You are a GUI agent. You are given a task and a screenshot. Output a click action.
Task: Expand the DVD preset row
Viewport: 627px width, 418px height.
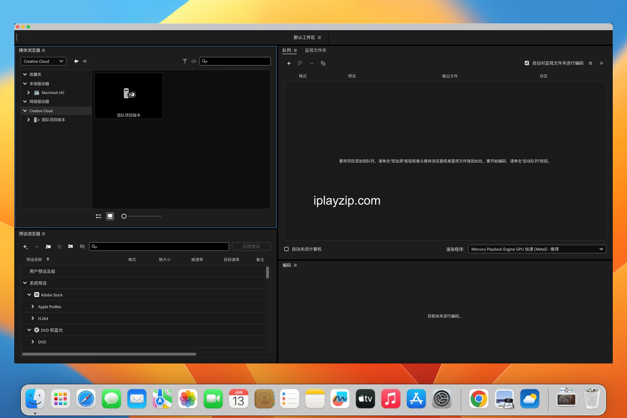tap(33, 342)
